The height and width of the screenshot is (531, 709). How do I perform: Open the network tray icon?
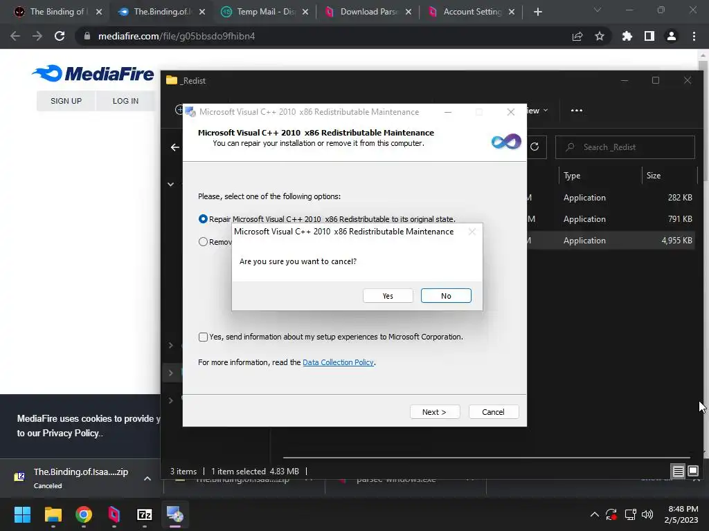click(630, 514)
